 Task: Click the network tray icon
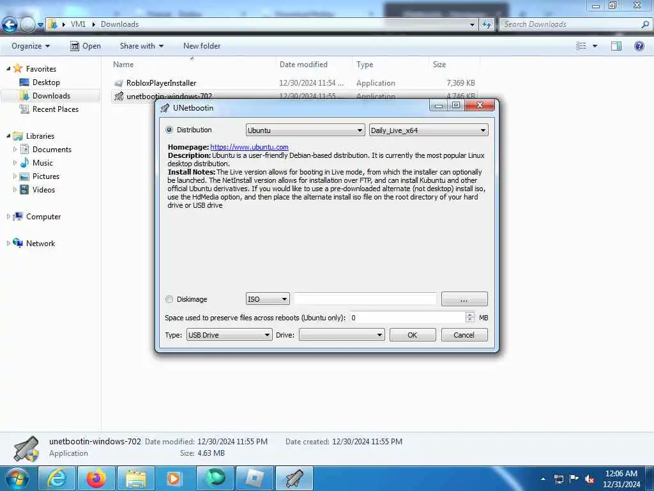[558, 479]
